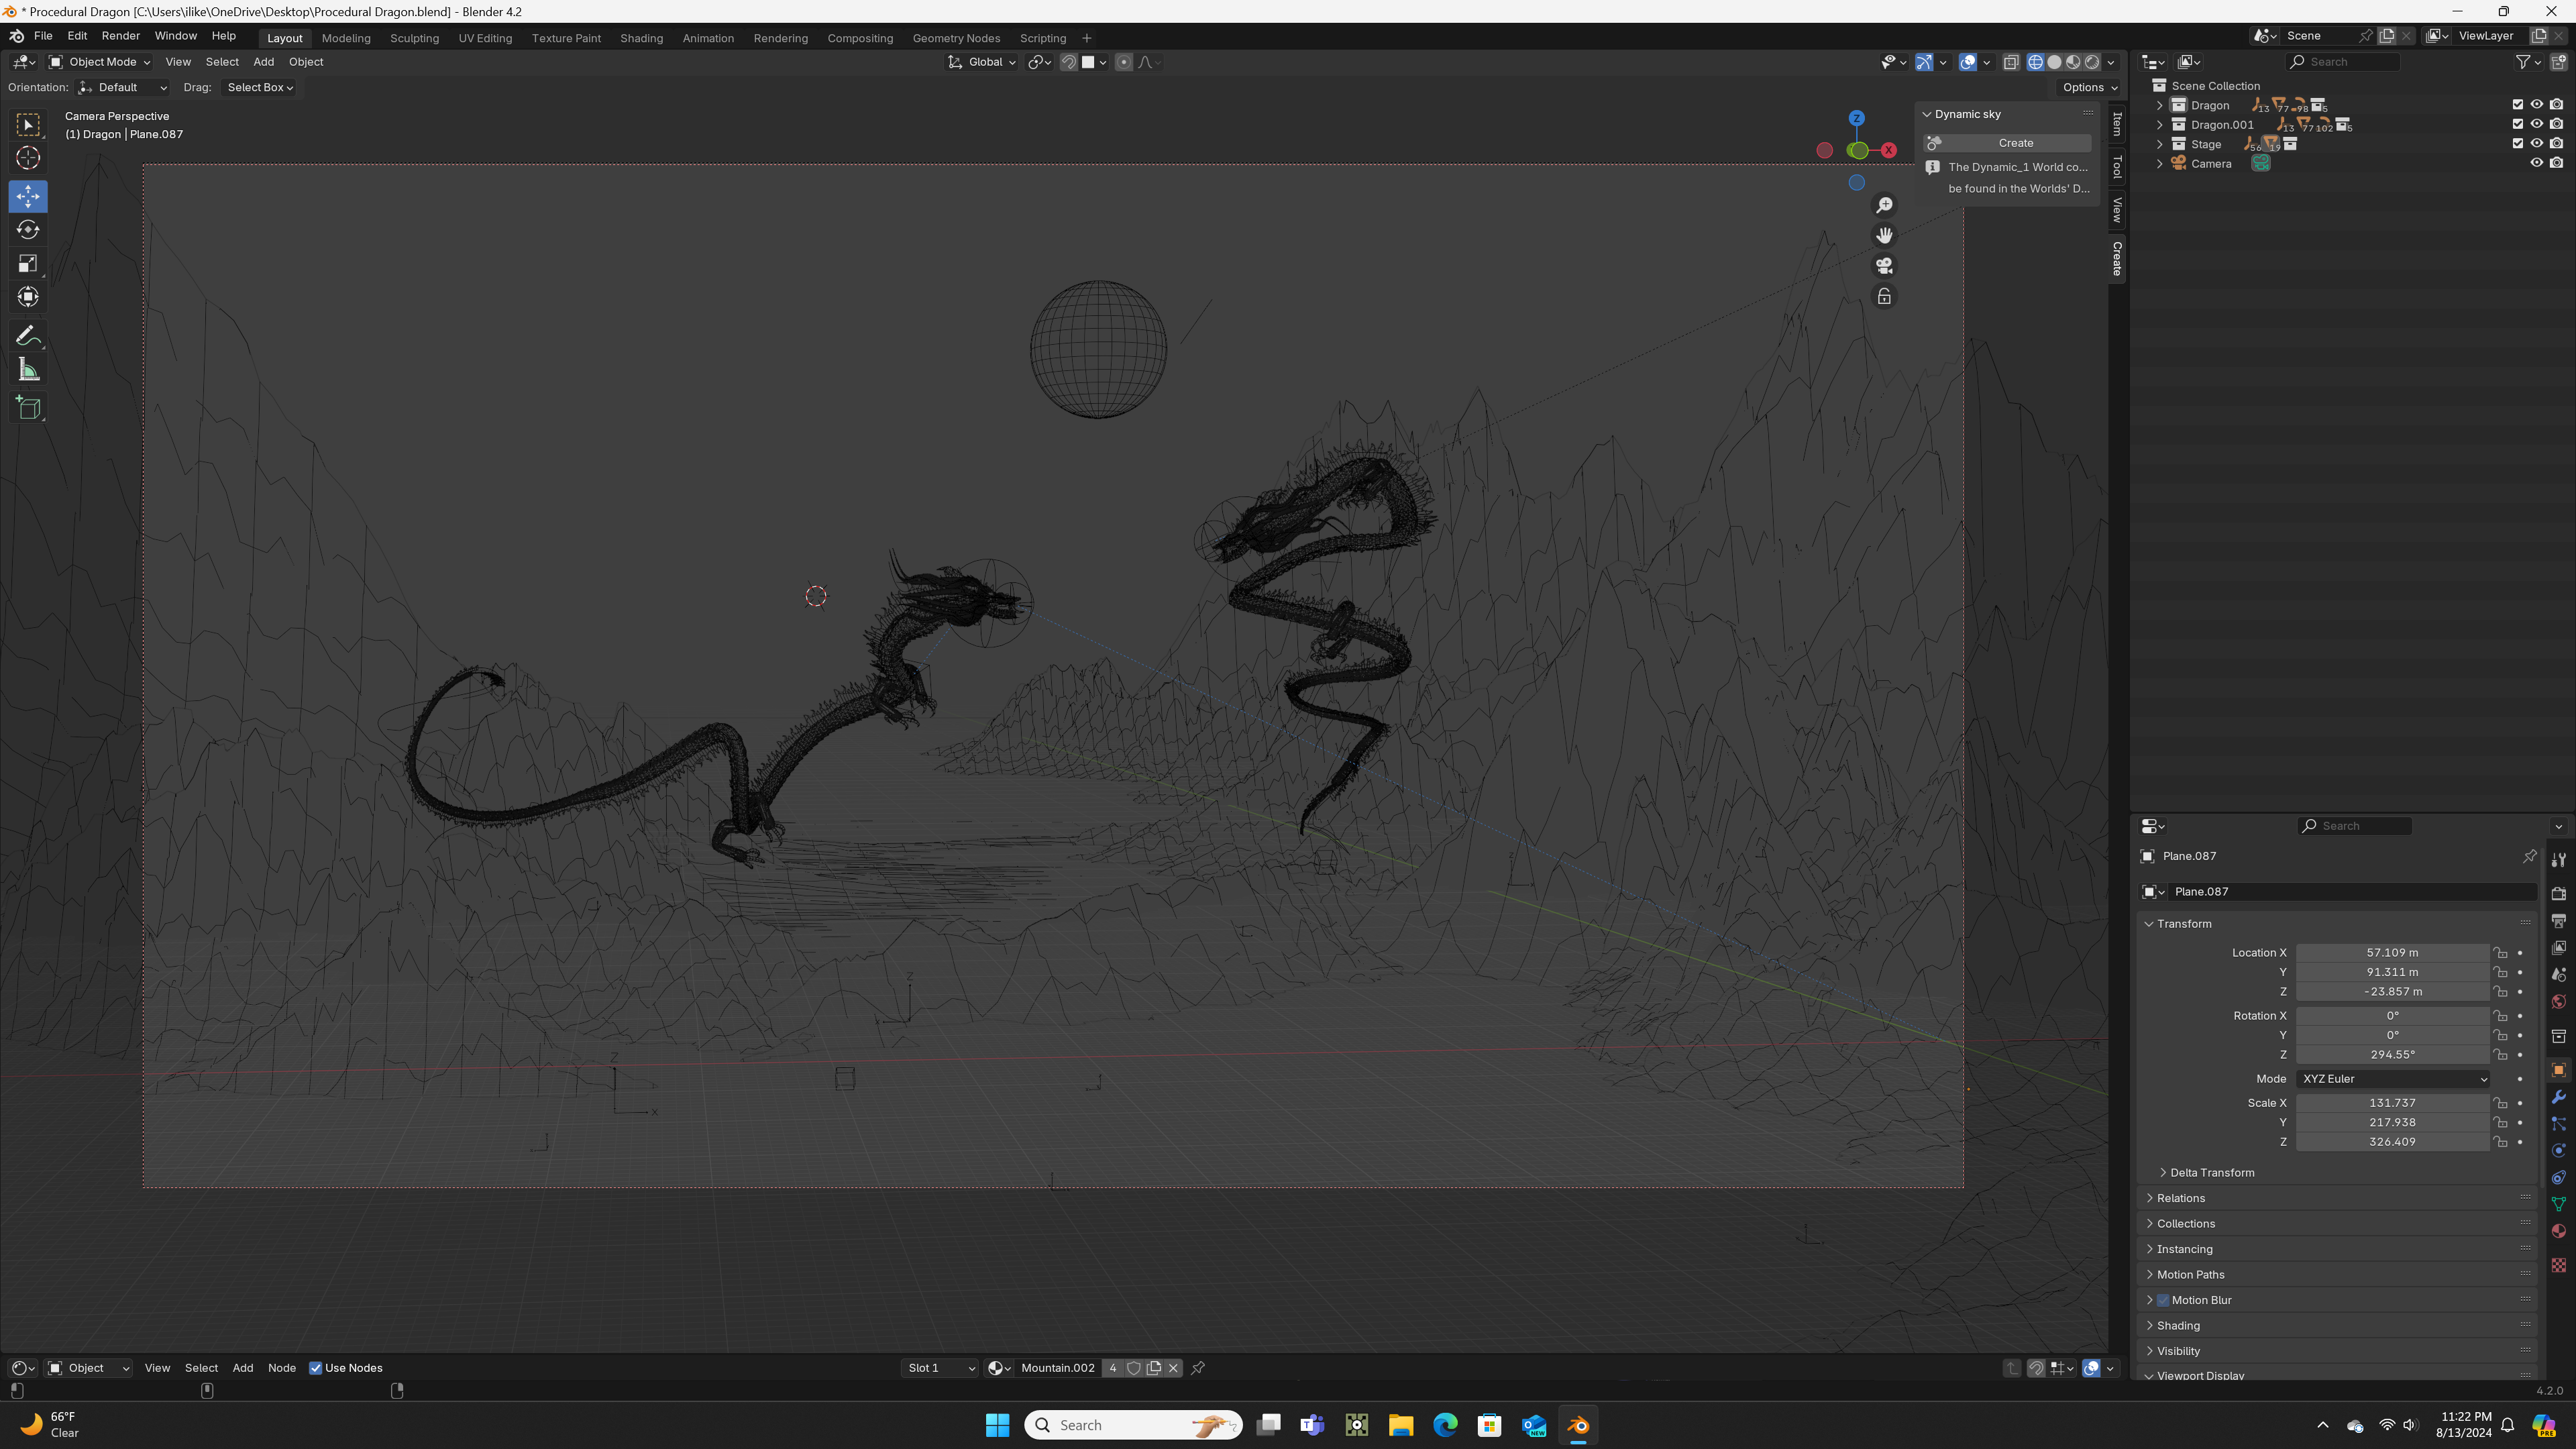
Task: Switch to solid viewport shading
Action: coord(2054,62)
